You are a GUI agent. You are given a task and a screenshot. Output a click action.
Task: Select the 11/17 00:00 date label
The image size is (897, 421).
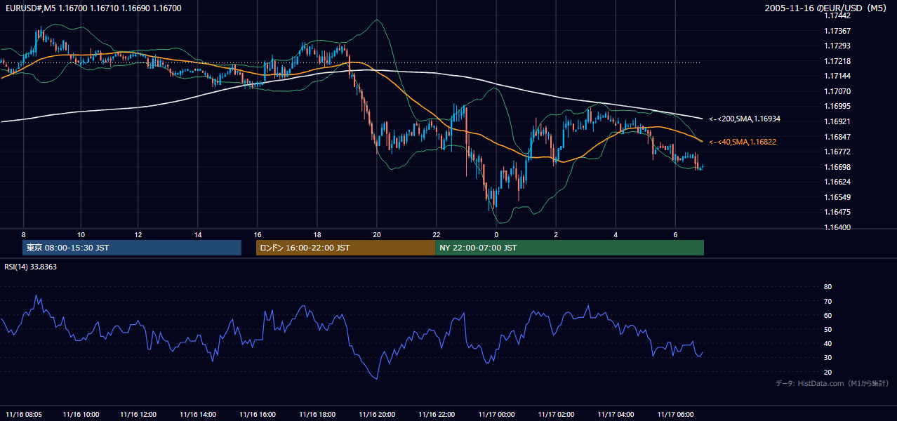click(x=496, y=414)
